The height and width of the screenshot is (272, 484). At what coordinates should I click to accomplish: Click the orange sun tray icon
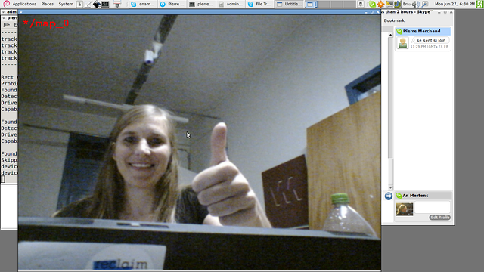tap(381, 4)
